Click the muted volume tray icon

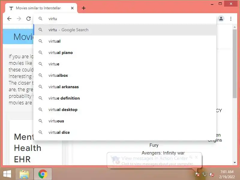click(x=212, y=174)
